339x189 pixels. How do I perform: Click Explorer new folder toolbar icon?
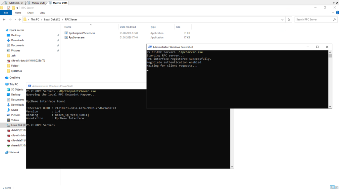pos(13,8)
